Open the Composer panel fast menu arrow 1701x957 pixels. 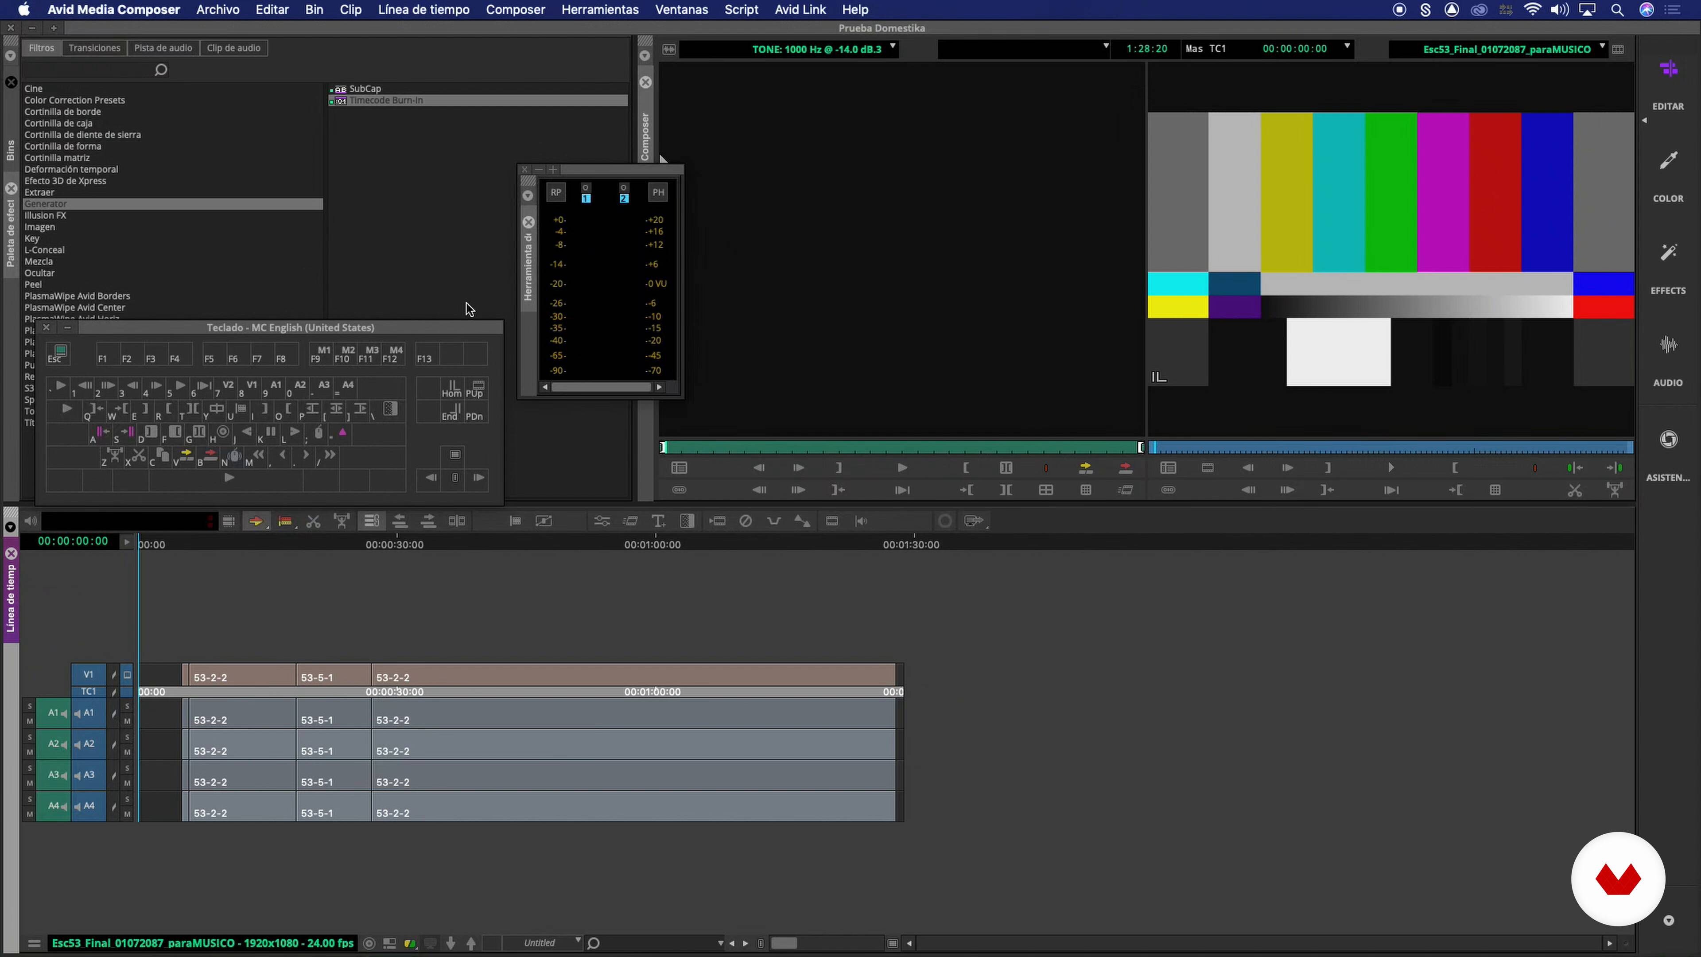click(645, 56)
